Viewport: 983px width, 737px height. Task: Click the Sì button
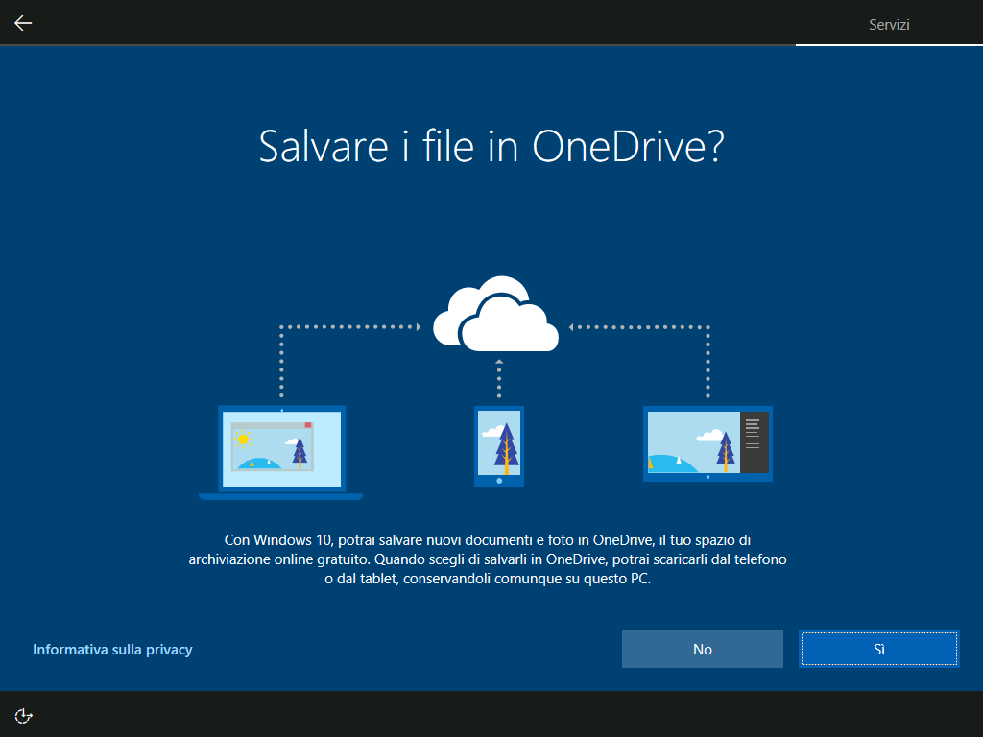tap(879, 649)
